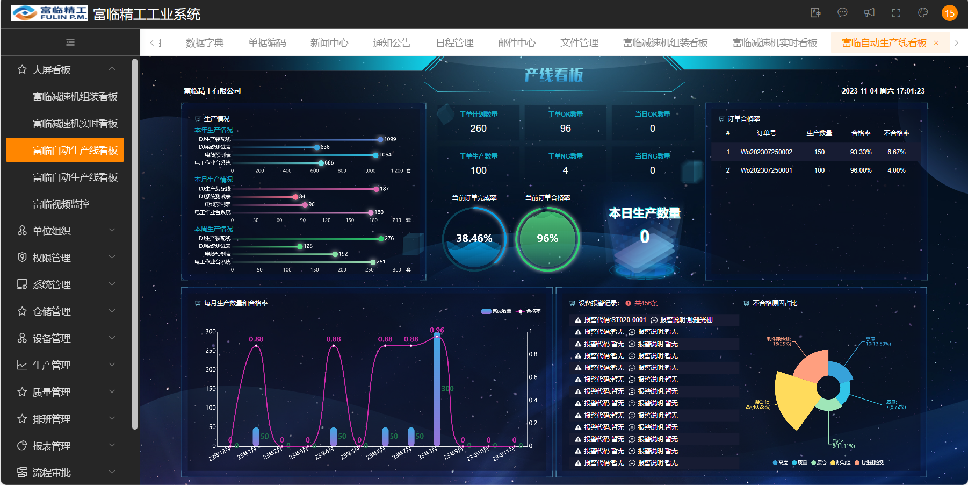Select order row Wo202307250001
Viewport: 968px width, 485px height.
(x=815, y=170)
